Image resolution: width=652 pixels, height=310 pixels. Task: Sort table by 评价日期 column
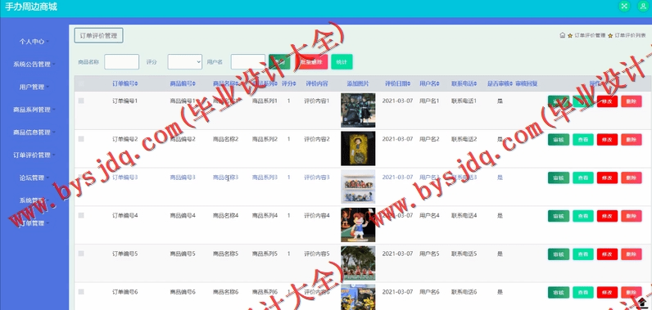[397, 83]
